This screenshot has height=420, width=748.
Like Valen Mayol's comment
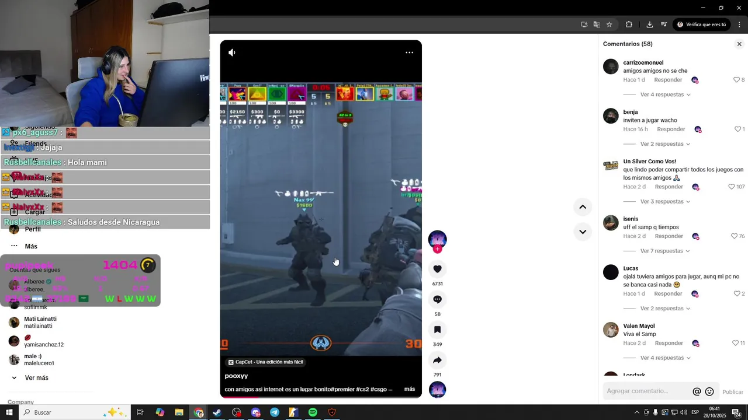(735, 343)
